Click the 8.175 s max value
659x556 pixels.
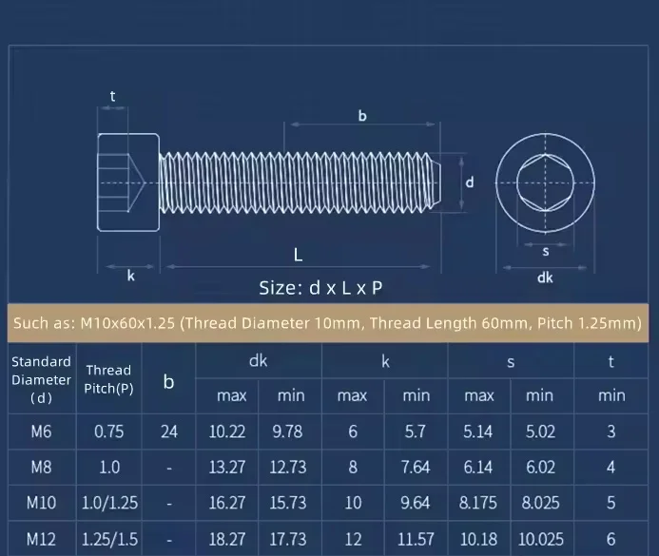click(478, 503)
